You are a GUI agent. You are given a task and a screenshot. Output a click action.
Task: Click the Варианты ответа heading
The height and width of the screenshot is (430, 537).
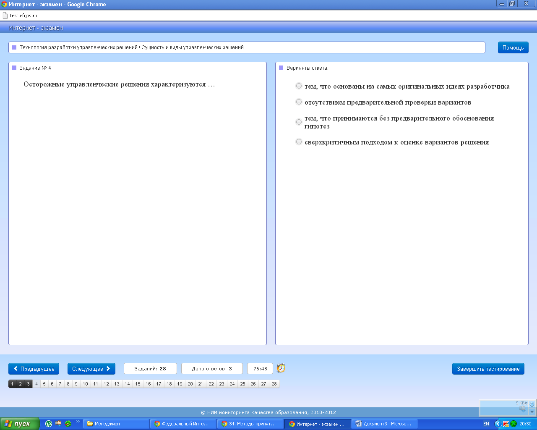tap(308, 68)
